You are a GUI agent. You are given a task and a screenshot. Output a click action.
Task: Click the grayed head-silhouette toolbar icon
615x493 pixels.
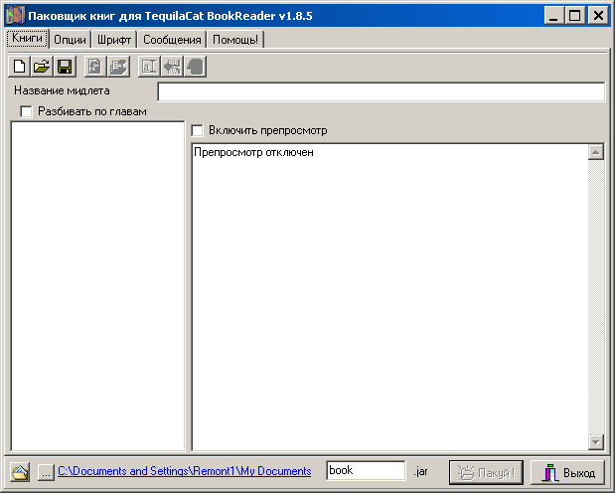tap(196, 67)
